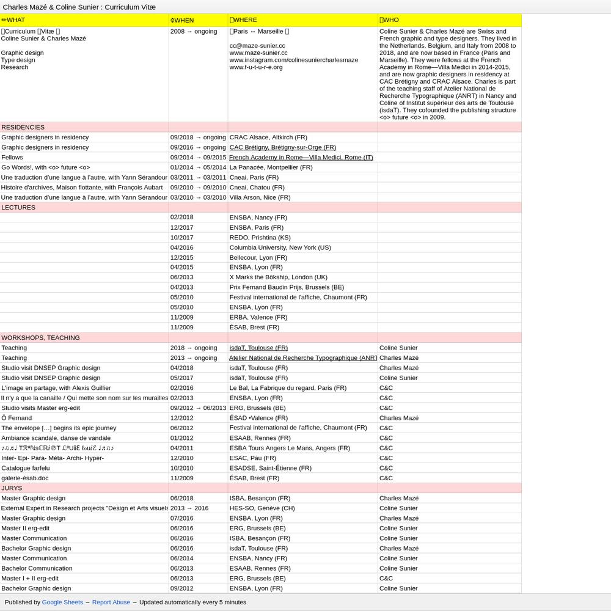Click the 'Cneai, Paris (FR)' cell

click(x=303, y=177)
